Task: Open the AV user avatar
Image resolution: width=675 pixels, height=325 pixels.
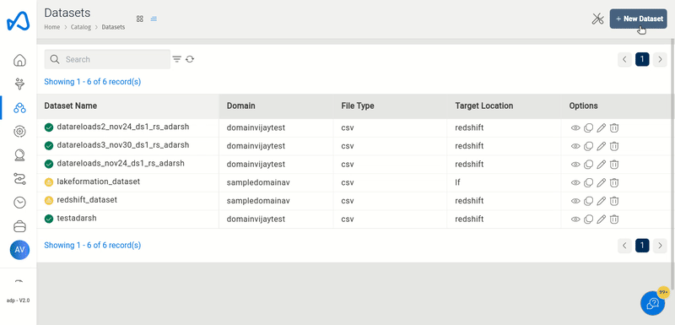Action: pos(19,250)
